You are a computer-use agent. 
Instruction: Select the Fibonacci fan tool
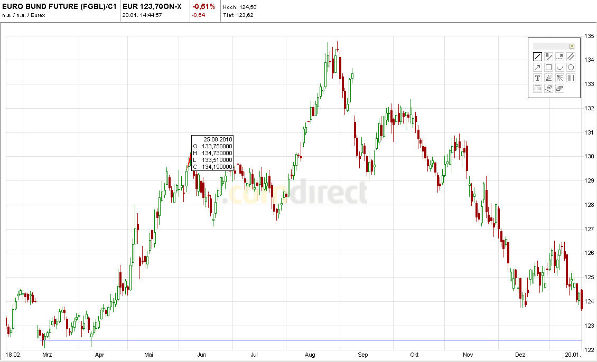click(549, 78)
